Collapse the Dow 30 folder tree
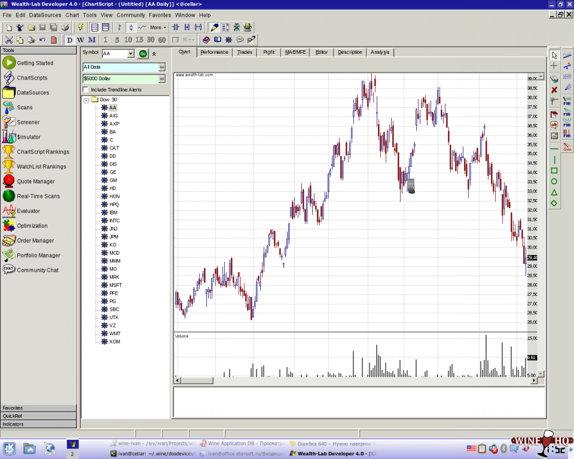Image resolution: width=574 pixels, height=459 pixels. [x=87, y=100]
